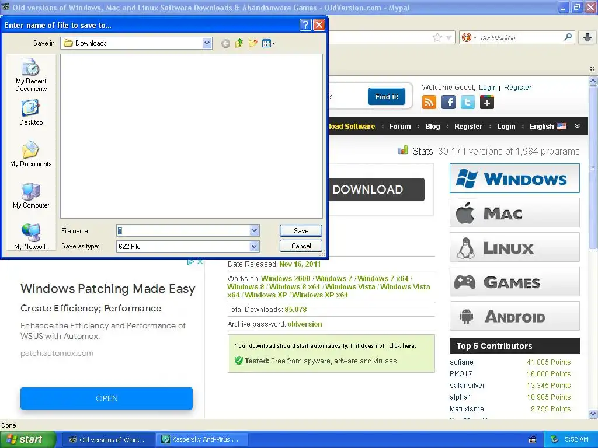Image resolution: width=598 pixels, height=448 pixels.
Task: Open contributor PKO17's profile
Action: (x=461, y=374)
